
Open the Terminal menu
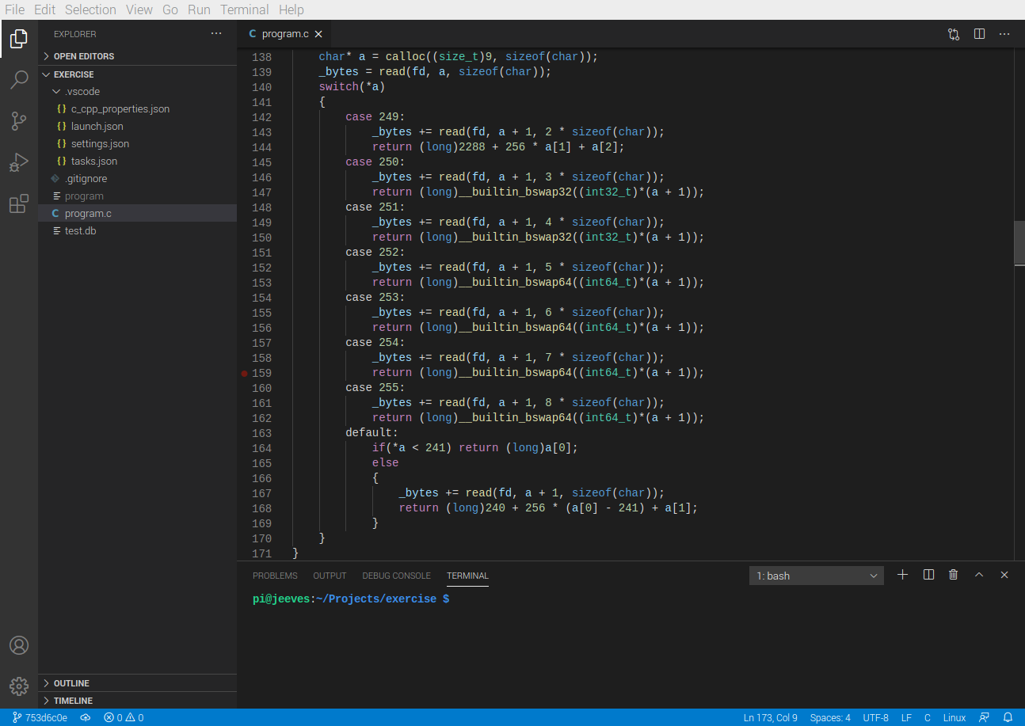tap(244, 10)
